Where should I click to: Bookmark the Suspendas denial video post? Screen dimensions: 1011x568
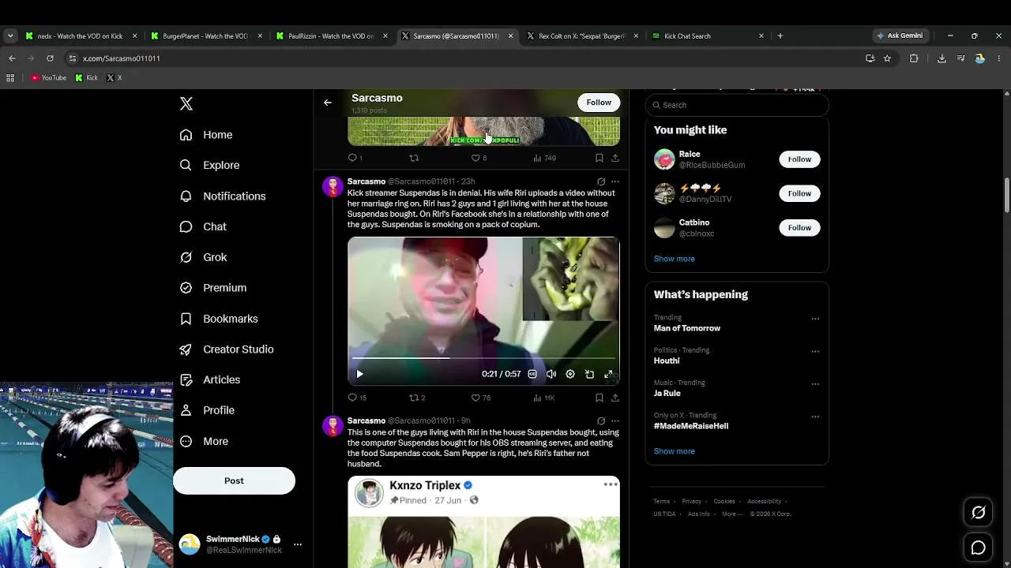[x=599, y=398]
